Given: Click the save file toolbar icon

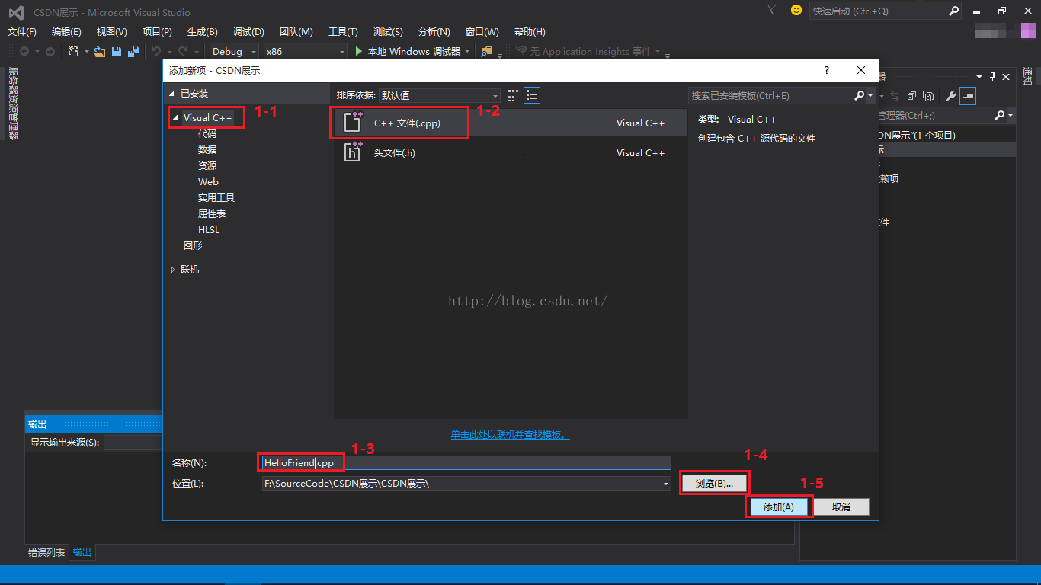Looking at the screenshot, I should pyautogui.click(x=117, y=52).
